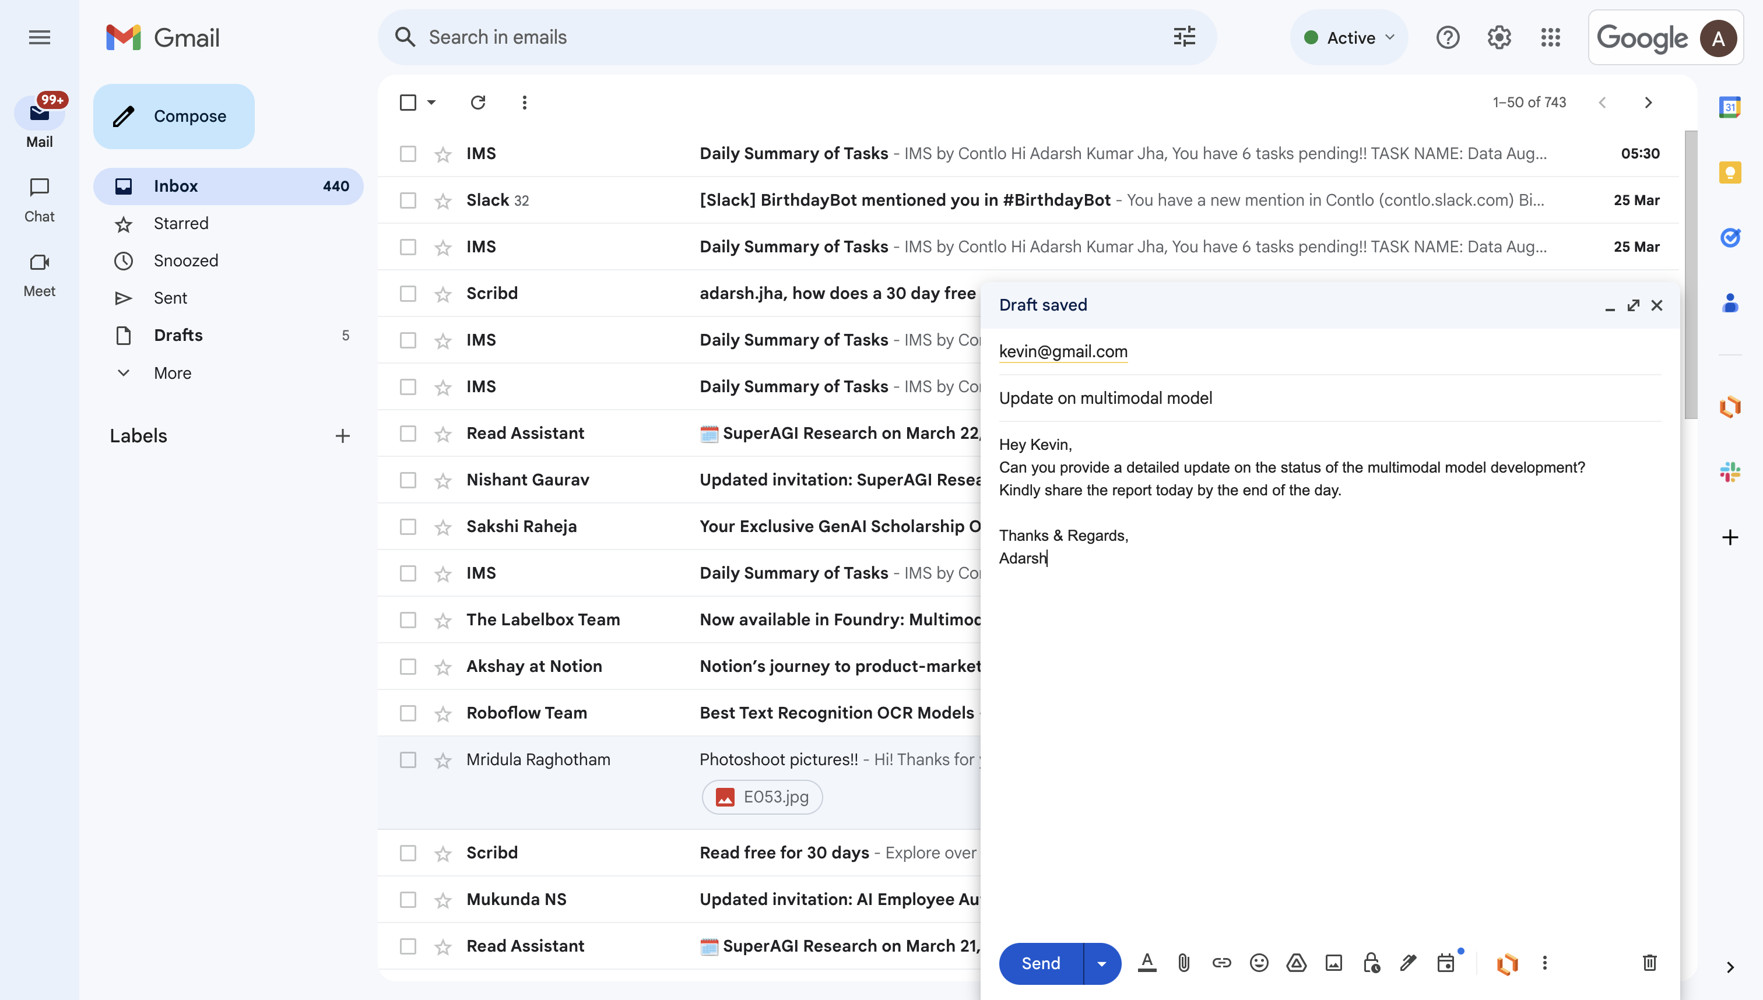Send the email to Kevin
The width and height of the screenshot is (1763, 1000).
[1040, 963]
